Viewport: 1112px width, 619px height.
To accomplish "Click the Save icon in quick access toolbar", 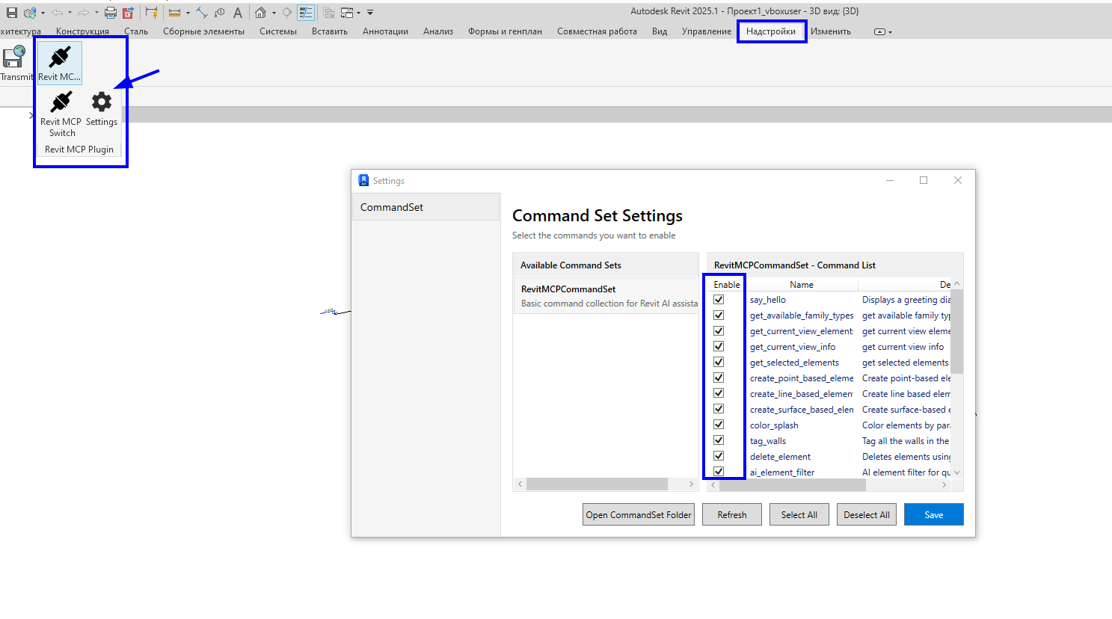I will pyautogui.click(x=12, y=13).
